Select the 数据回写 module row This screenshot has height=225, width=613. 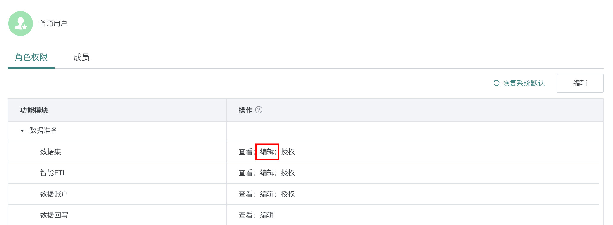coord(54,215)
